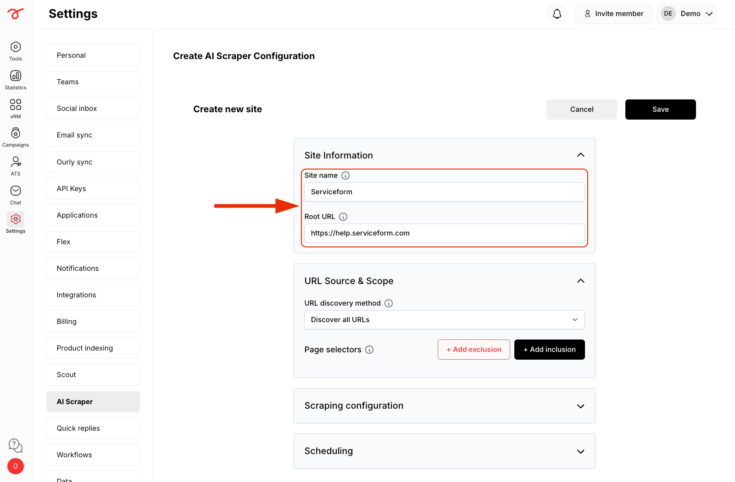Show info tooltip for Site name

point(345,175)
